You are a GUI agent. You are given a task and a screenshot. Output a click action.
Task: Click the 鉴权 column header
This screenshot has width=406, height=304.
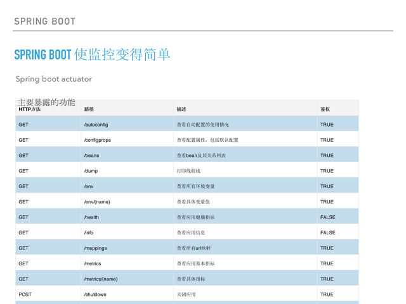click(325, 110)
